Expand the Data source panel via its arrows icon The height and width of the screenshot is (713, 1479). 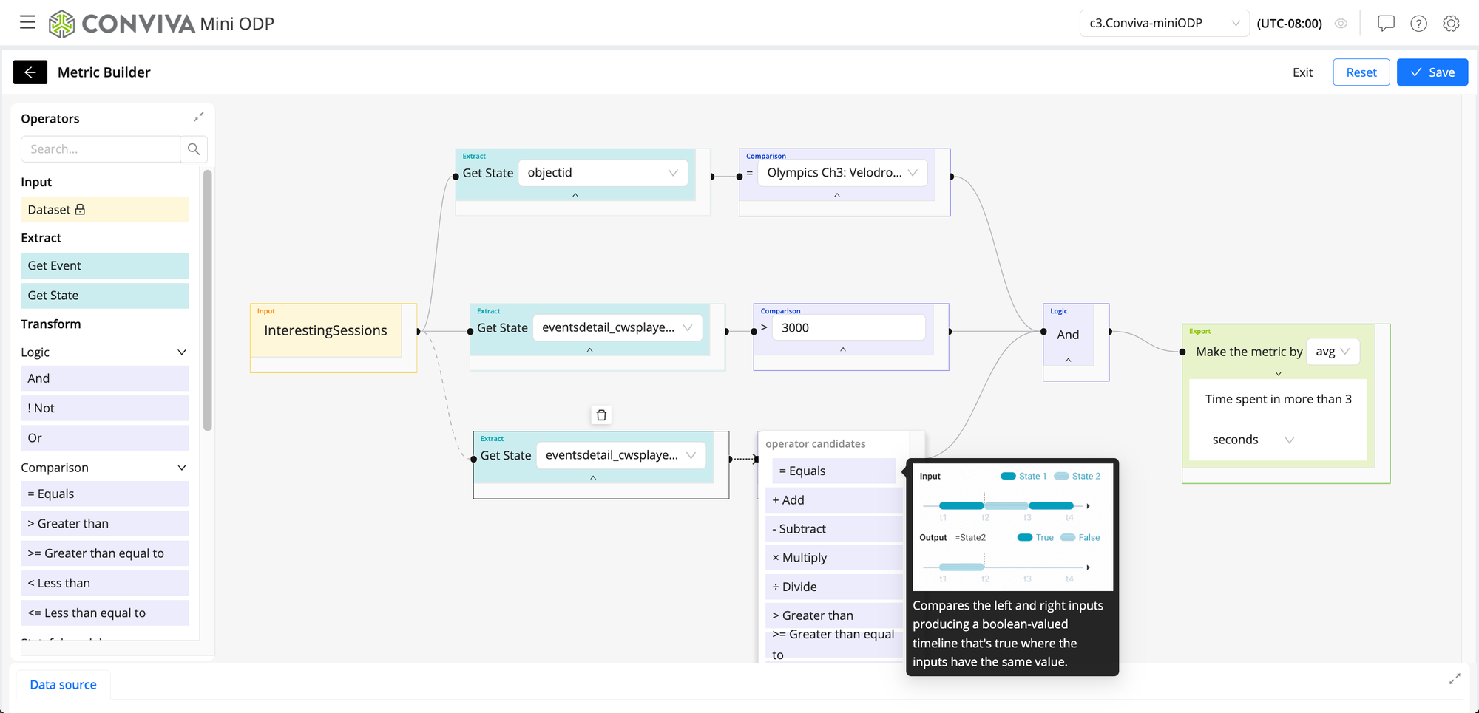pos(1455,678)
